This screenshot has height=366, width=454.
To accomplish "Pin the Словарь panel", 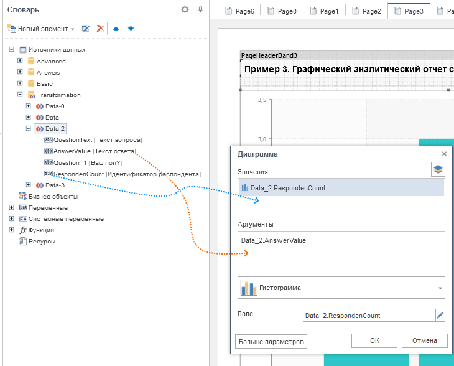I will (200, 9).
